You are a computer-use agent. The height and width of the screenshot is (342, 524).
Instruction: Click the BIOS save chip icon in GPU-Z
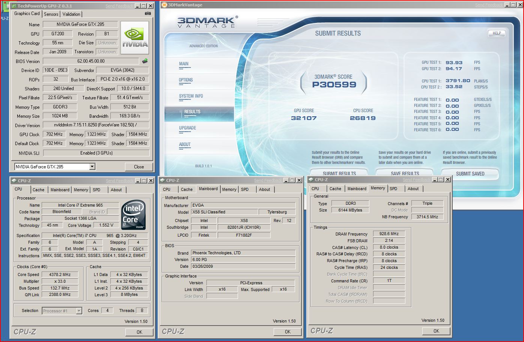pyautogui.click(x=145, y=61)
